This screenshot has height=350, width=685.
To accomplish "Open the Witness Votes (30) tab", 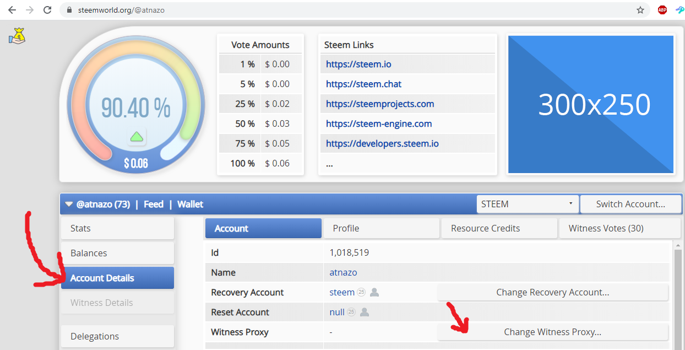I will (x=620, y=228).
